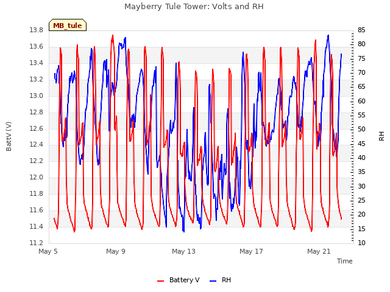
Task: Click the May 17 date tick label
Action: [x=251, y=251]
